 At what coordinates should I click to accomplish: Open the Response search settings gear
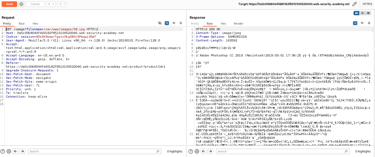point(197,151)
